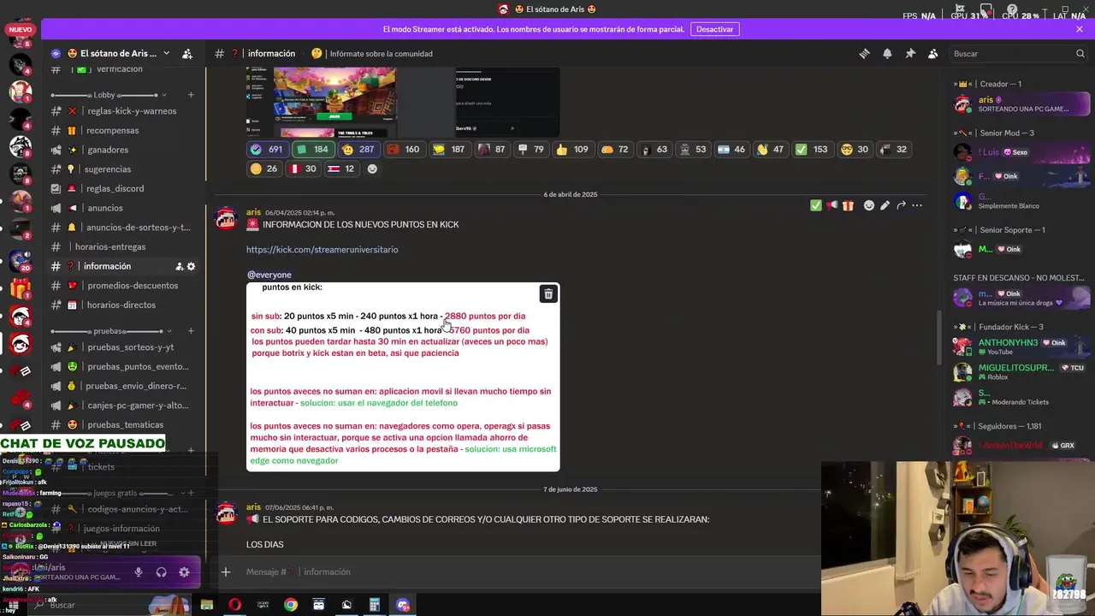Screen dimensions: 1095x616
Task: Open Google Chrome from the taskbar
Action: (x=291, y=605)
